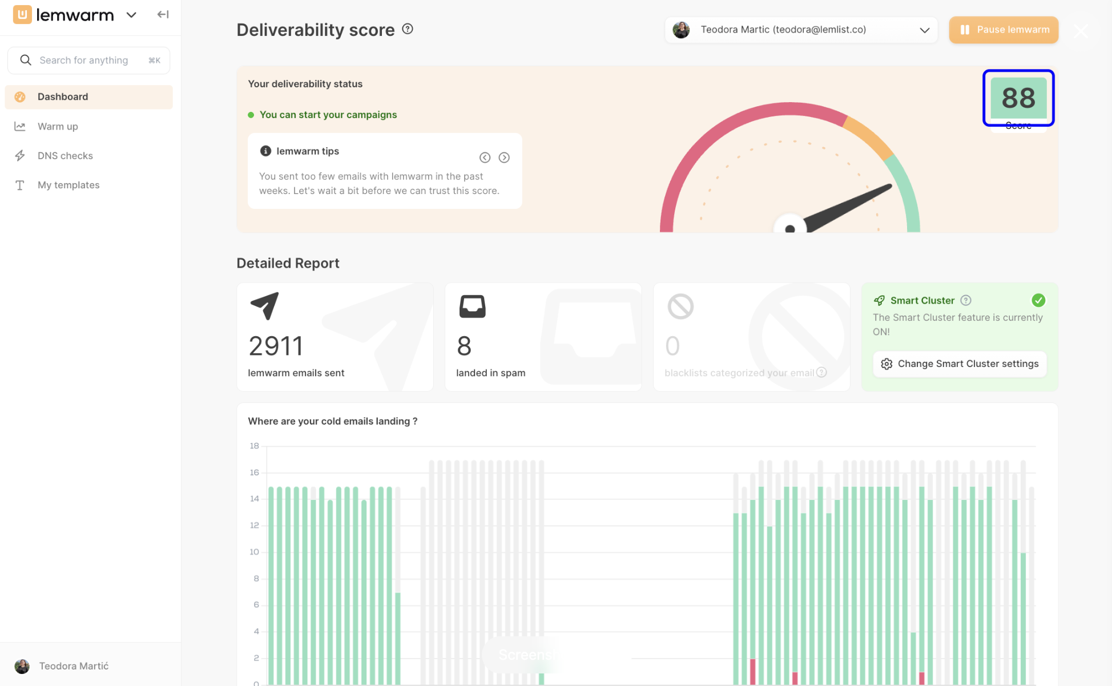Click the paper plane emails sent icon
The image size is (1112, 686).
(264, 306)
